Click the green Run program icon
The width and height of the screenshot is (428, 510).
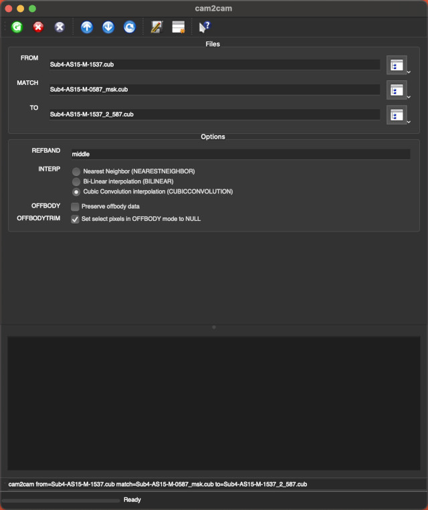pos(16,27)
